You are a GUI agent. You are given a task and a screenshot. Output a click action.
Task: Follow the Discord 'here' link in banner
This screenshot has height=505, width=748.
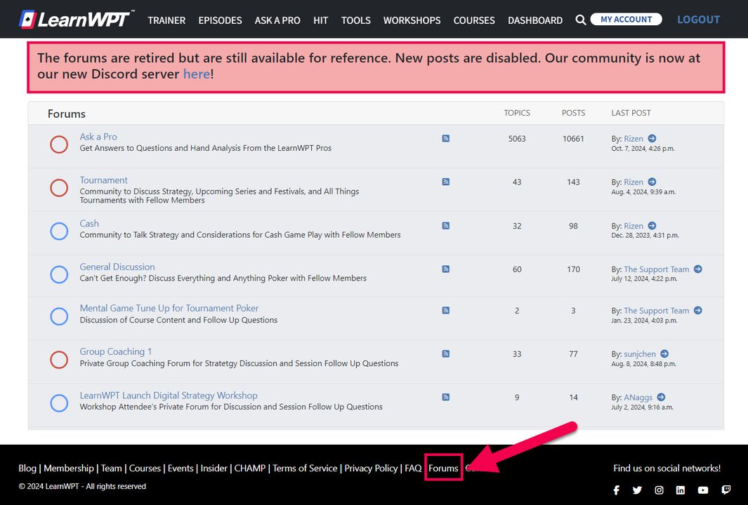(x=197, y=74)
